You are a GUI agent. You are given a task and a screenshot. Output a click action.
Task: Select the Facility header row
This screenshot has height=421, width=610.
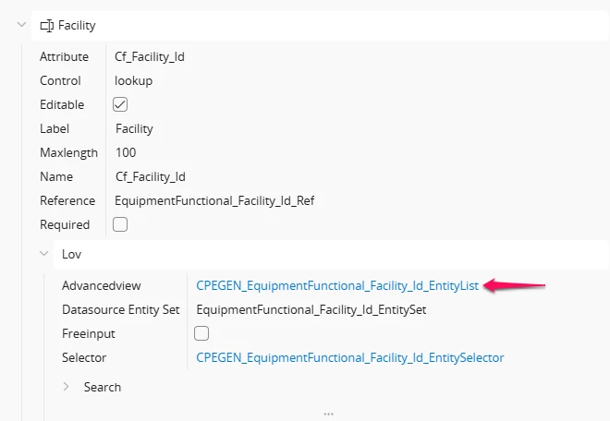(320, 26)
